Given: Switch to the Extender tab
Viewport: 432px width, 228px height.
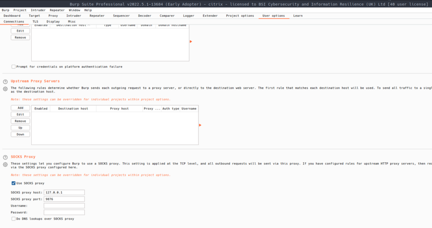Looking at the screenshot, I should [x=210, y=16].
